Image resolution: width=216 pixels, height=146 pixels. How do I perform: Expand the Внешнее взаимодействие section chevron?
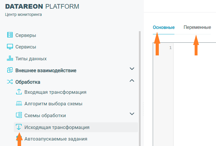132,69
